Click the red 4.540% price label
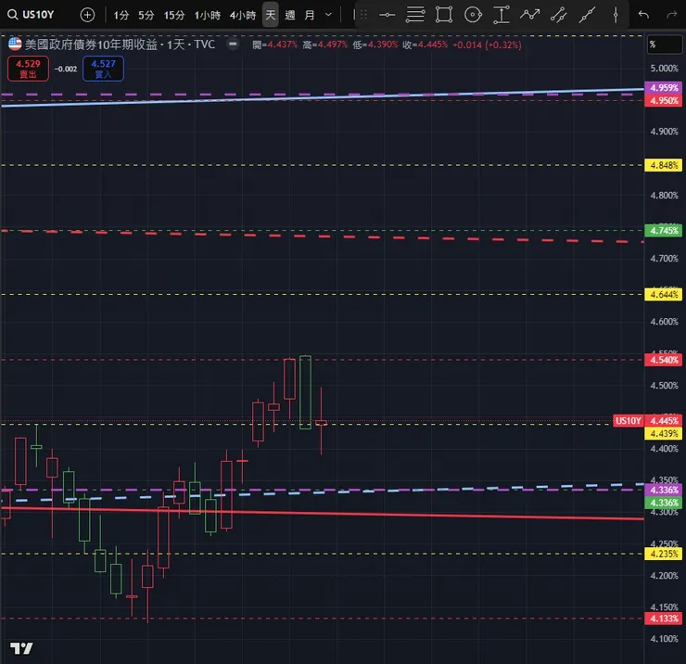The height and width of the screenshot is (664, 686). 663,360
